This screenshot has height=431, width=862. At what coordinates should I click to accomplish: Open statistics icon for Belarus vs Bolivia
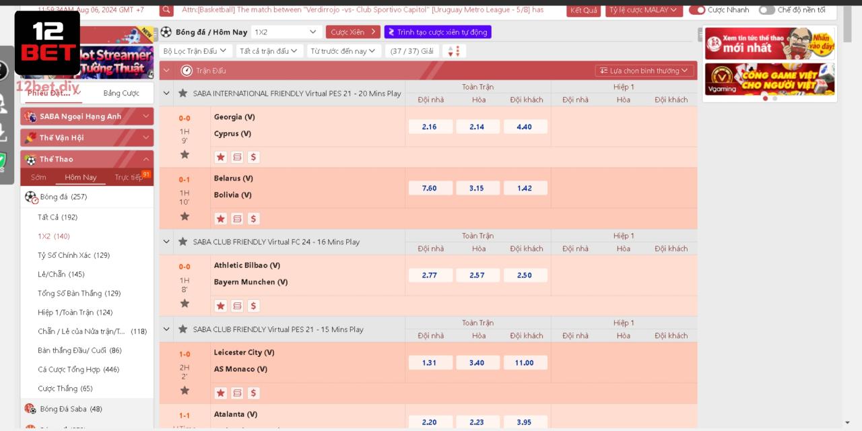coord(237,219)
